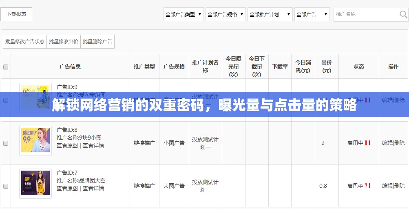Click 启用中 status of 9块9小图 row
Screen dimensions: 409x209
coord(355,143)
